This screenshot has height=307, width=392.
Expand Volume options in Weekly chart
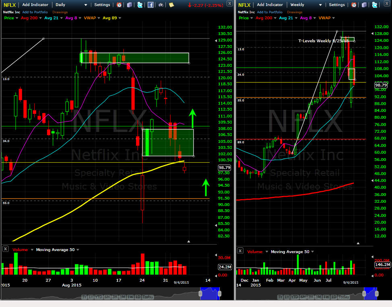coord(267,252)
